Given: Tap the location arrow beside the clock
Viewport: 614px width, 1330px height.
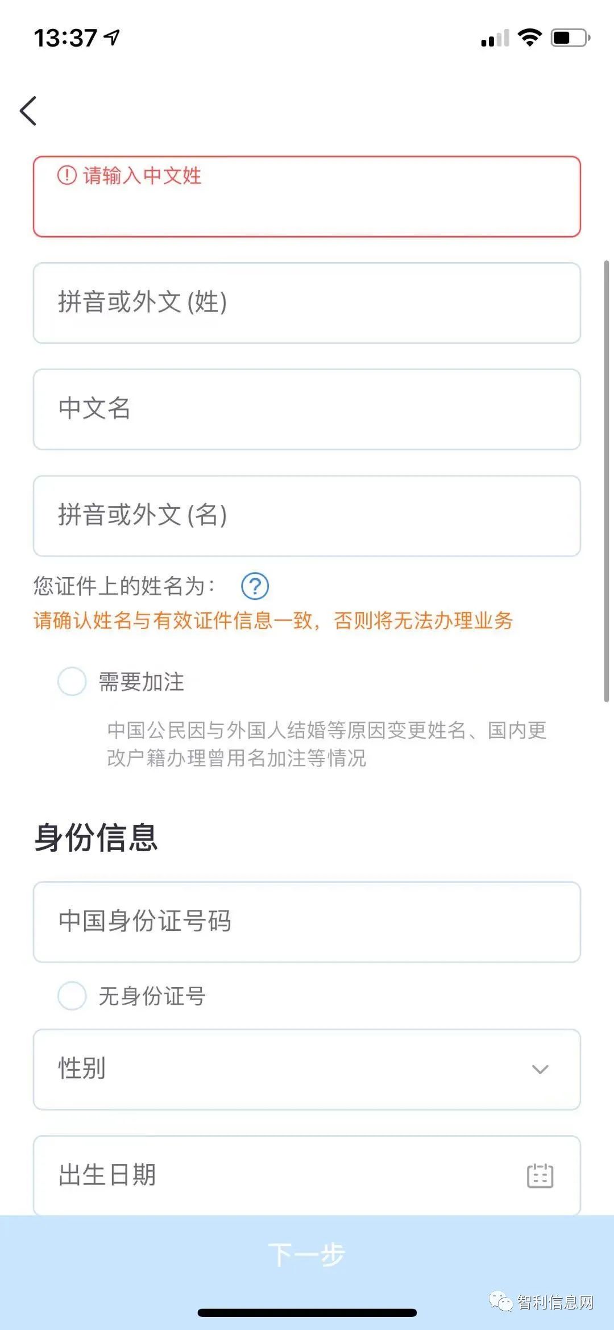Looking at the screenshot, I should (112, 38).
